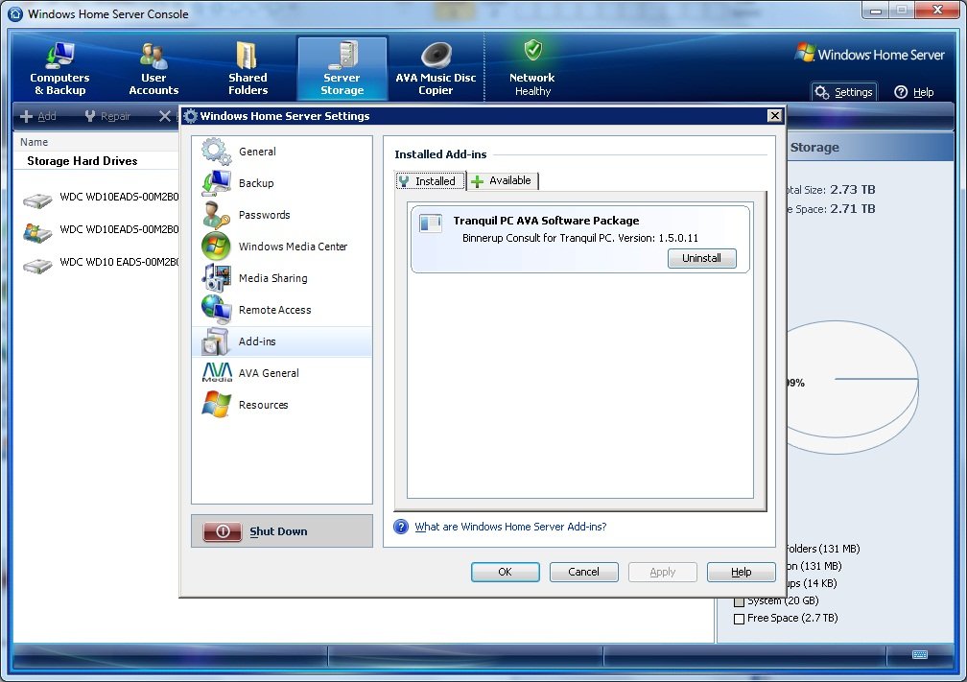The height and width of the screenshot is (682, 967).
Task: Click the Installed Add-ins heading
Action: point(440,154)
